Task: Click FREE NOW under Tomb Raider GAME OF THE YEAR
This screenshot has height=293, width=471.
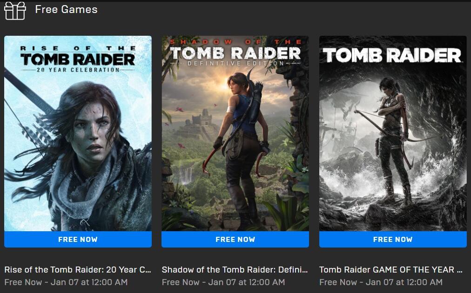Action: point(393,240)
